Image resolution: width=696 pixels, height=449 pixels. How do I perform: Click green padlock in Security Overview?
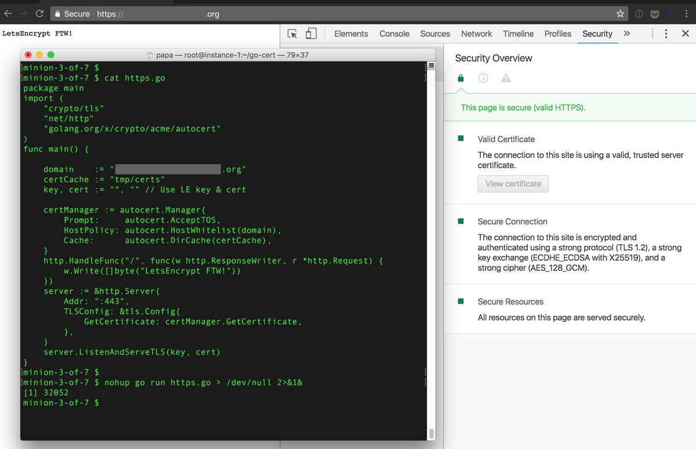click(461, 78)
